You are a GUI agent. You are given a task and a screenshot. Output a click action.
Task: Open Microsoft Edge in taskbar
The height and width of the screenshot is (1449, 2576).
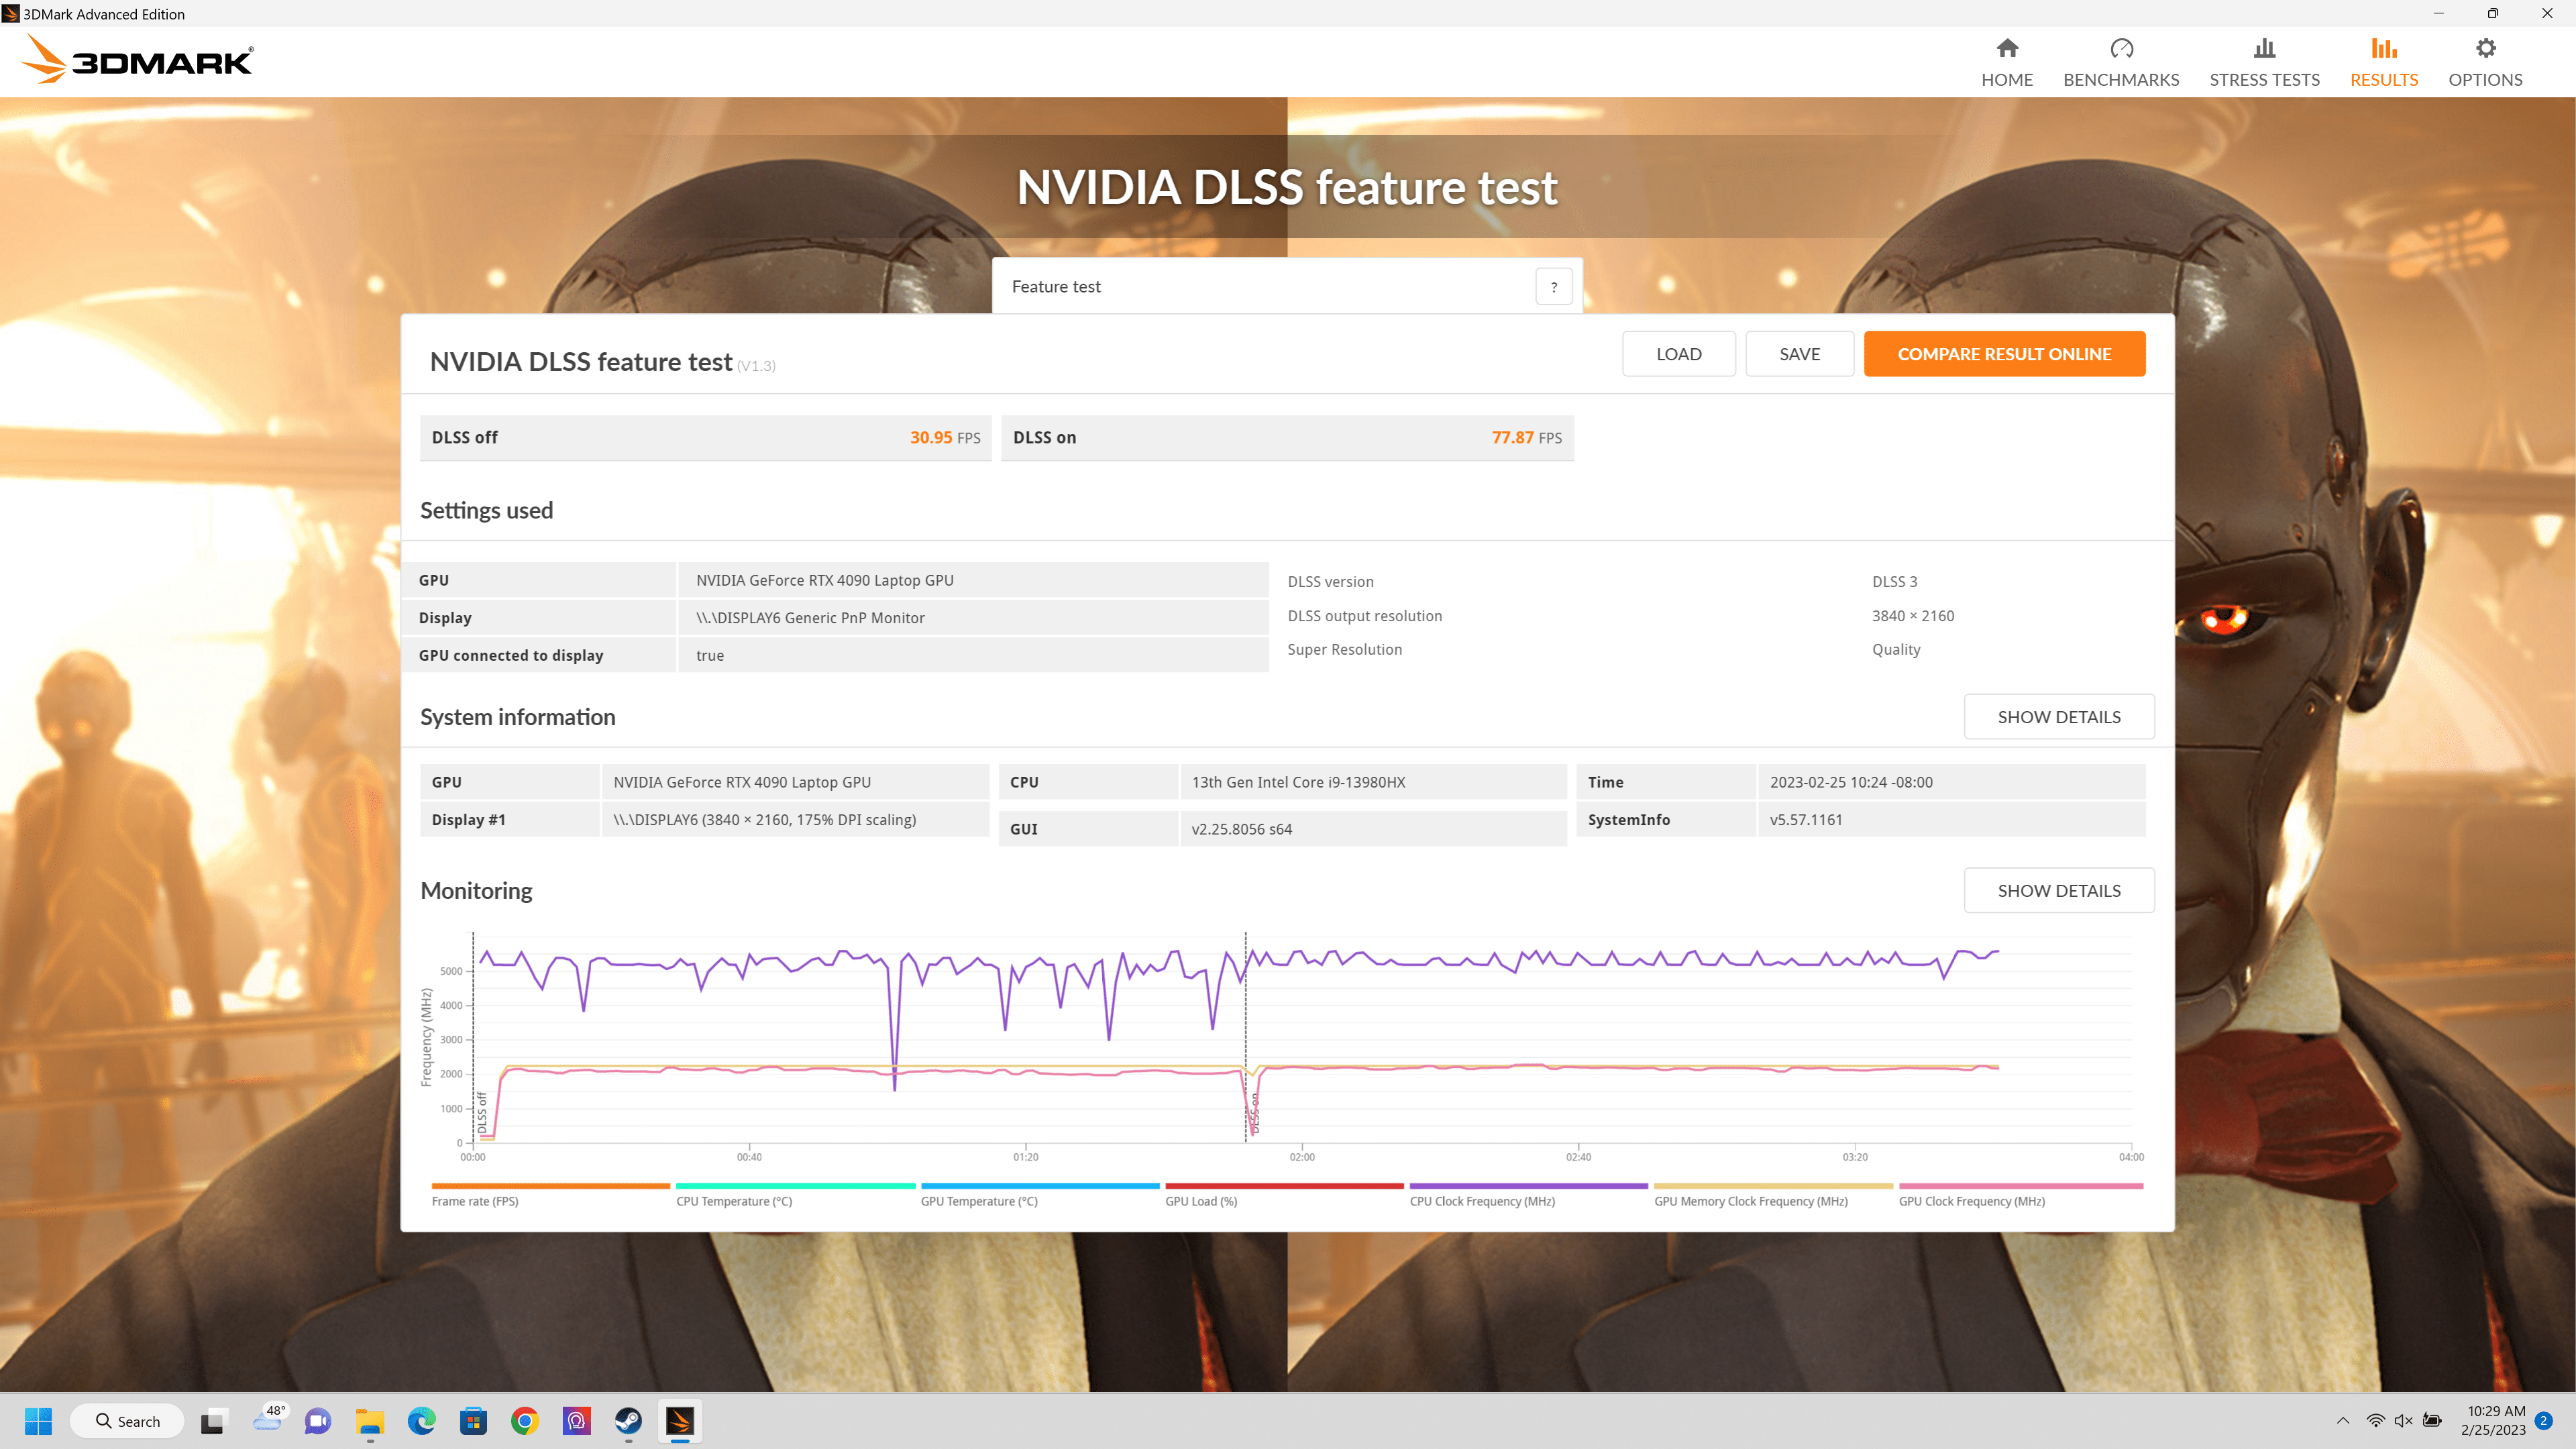pos(422,1421)
